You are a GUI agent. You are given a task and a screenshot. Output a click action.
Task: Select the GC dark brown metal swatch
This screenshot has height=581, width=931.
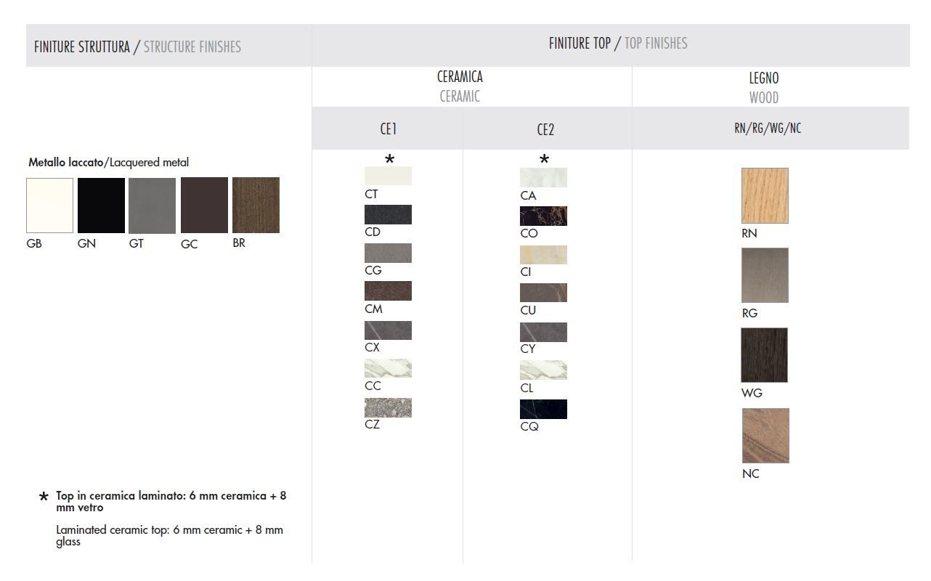[x=204, y=206]
